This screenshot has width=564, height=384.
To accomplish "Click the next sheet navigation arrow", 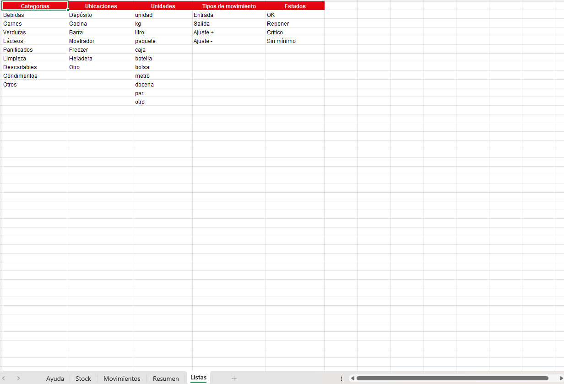I will pos(18,378).
